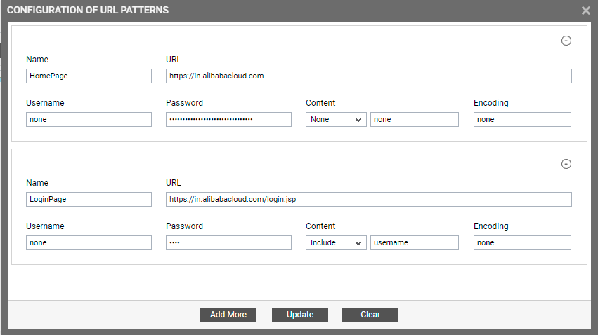Remove the LoginPage URL pattern entry
The width and height of the screenshot is (598, 335).
pos(566,164)
